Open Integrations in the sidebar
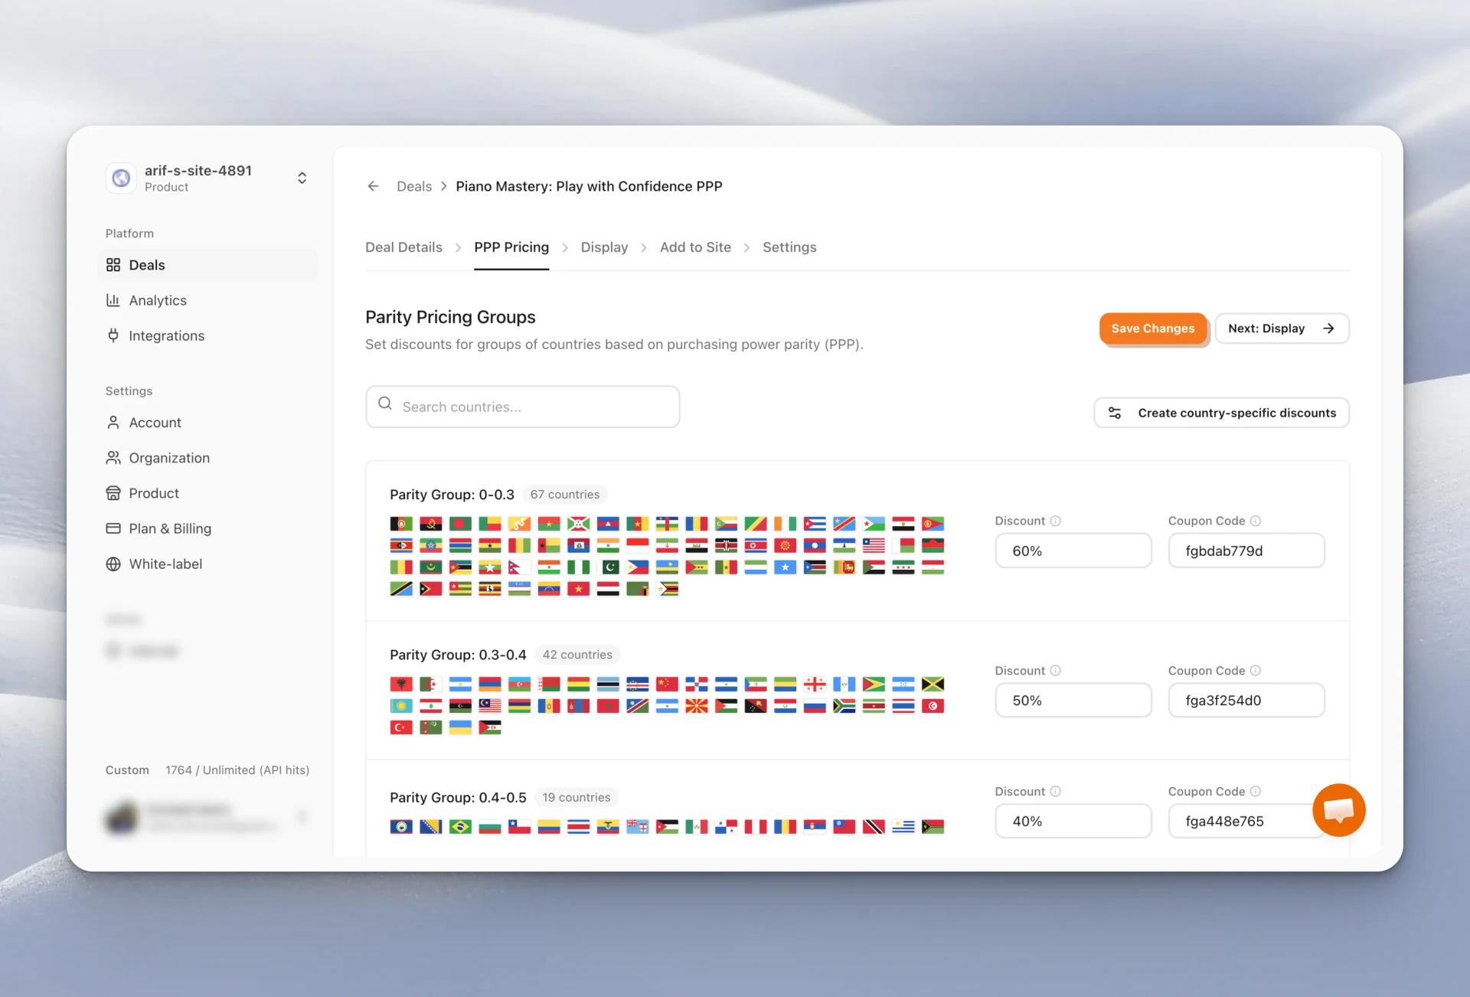Viewport: 1470px width, 997px height. pos(208,335)
